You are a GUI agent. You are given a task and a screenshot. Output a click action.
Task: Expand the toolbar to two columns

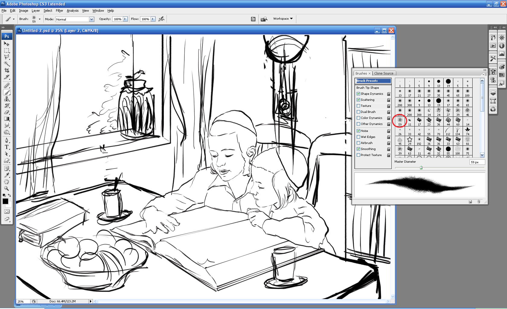(3, 27)
